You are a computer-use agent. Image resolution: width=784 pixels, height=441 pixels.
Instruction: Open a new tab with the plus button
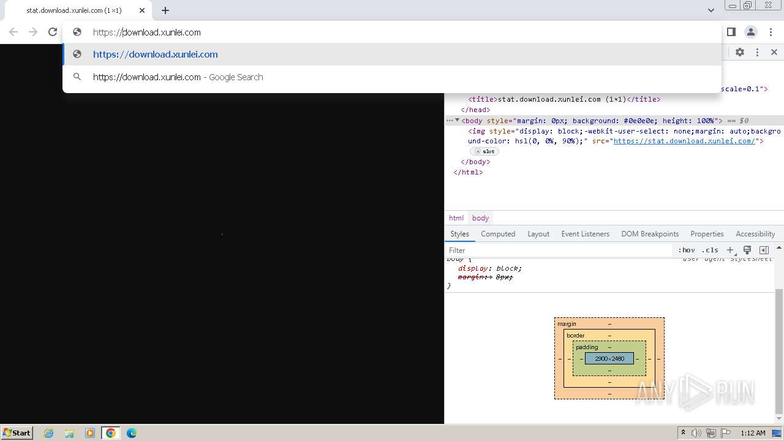point(165,10)
